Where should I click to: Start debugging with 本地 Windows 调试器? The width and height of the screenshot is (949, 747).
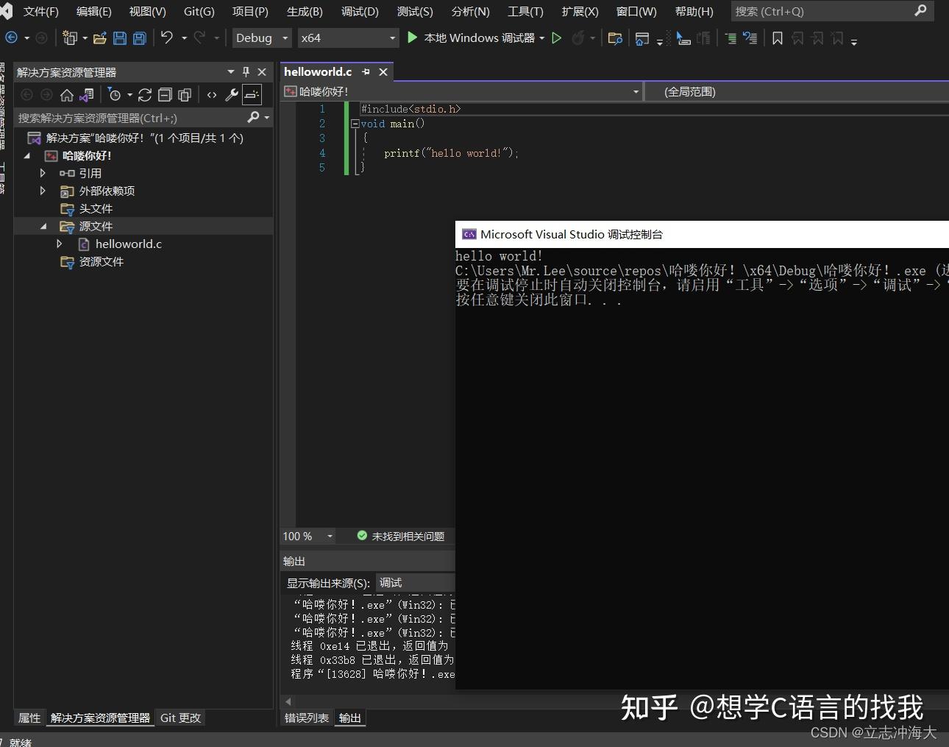pos(476,38)
